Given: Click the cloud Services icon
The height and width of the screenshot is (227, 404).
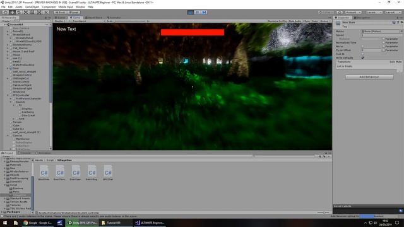Looking at the screenshot, I should (x=340, y=13).
